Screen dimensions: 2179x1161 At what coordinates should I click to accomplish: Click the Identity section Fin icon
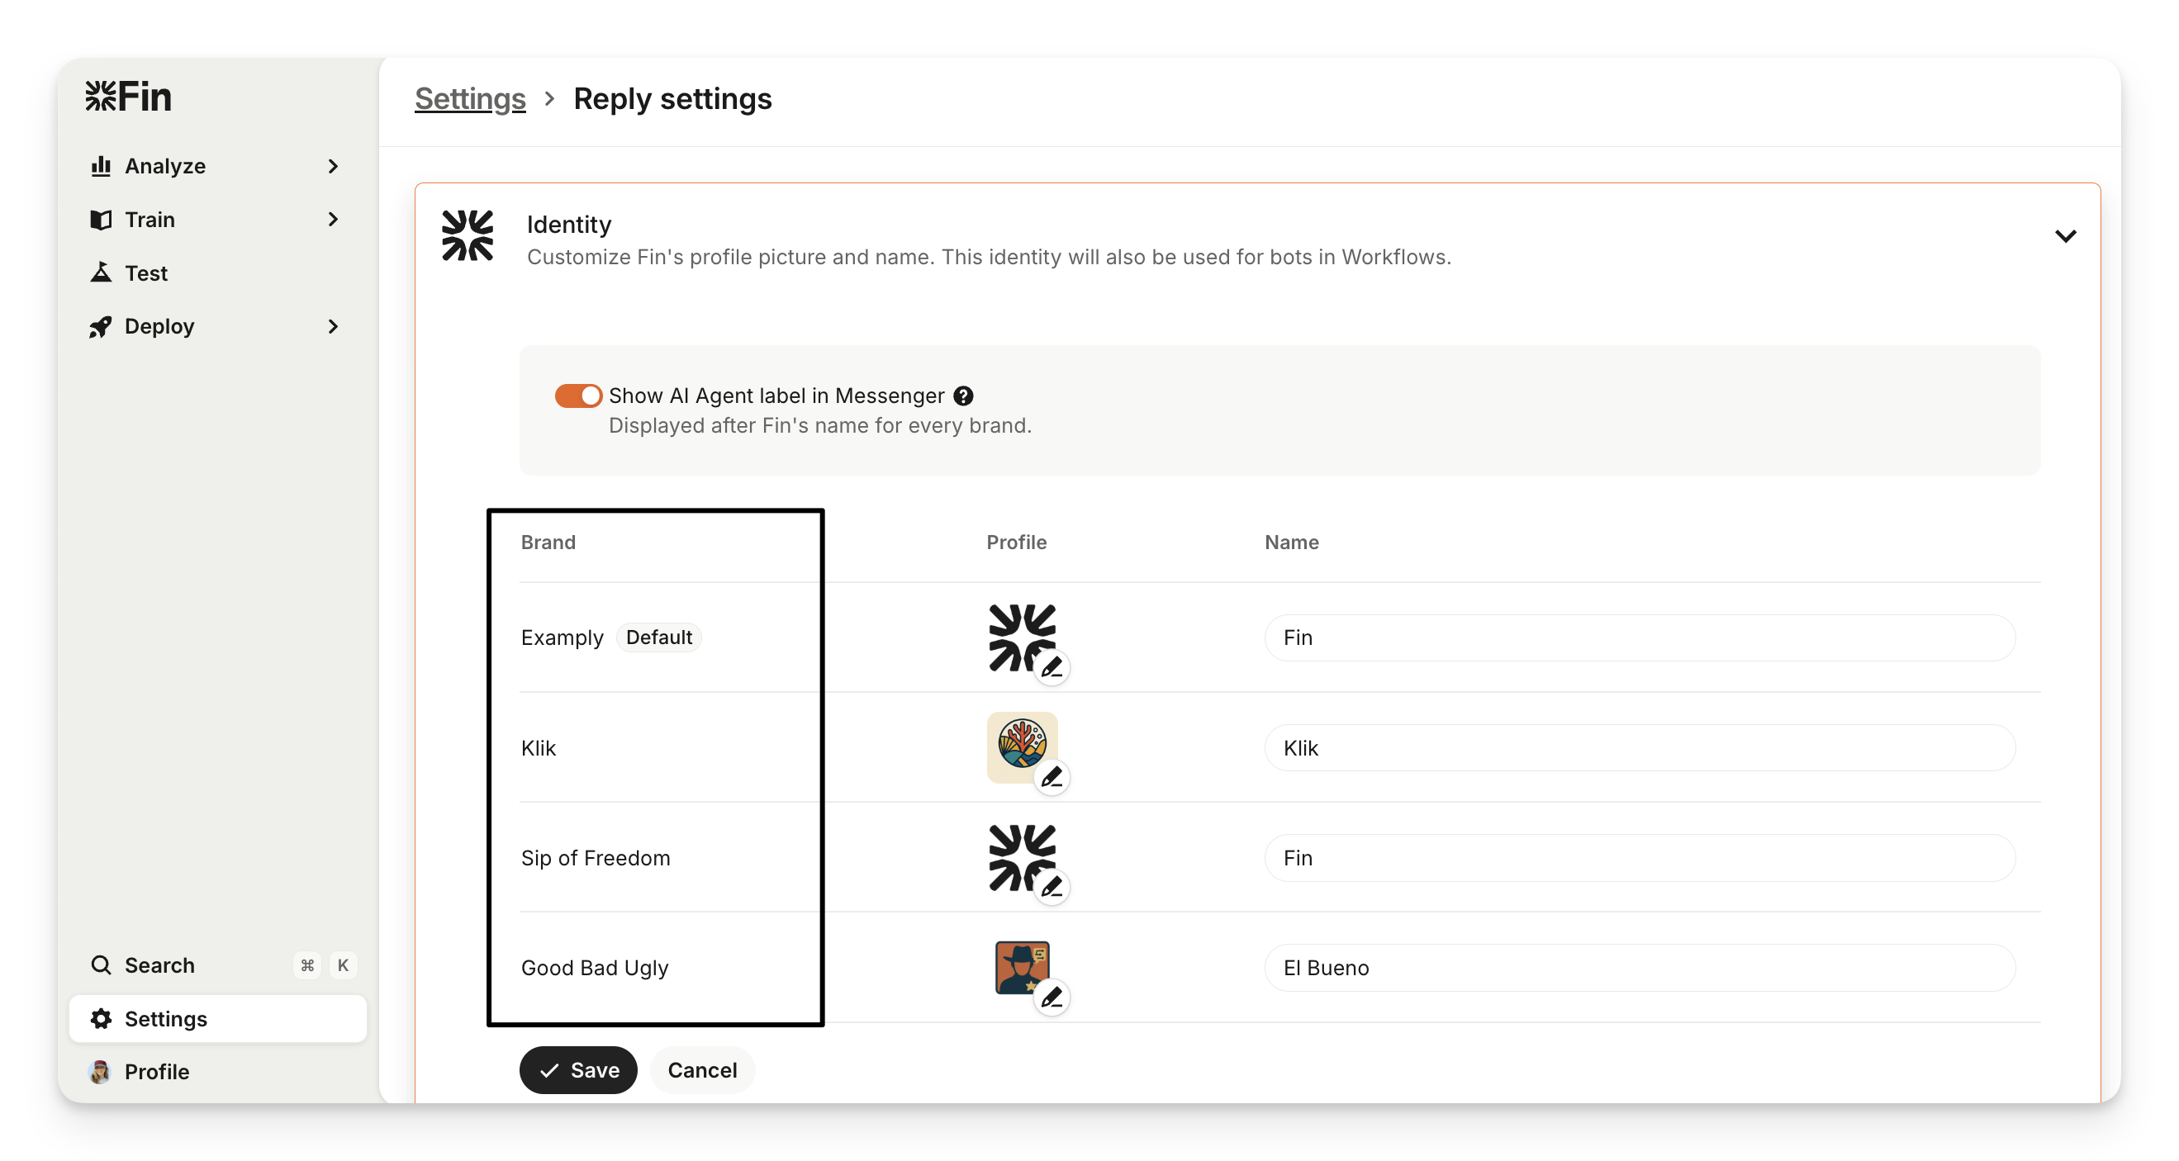click(467, 236)
